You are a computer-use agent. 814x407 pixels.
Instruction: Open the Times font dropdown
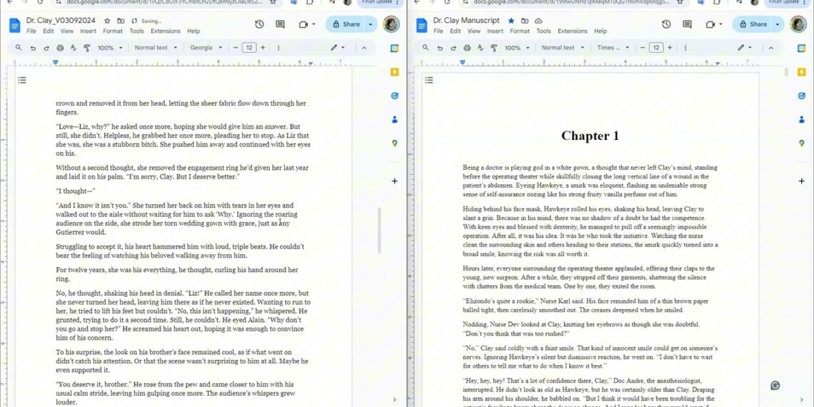pos(613,48)
